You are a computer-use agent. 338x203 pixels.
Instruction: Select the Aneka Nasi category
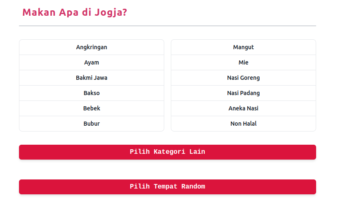click(243, 108)
